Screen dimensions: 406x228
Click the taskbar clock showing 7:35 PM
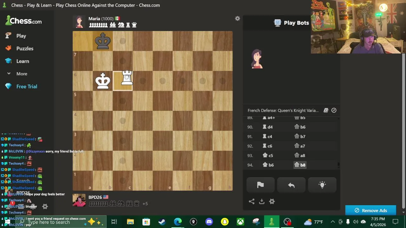[377, 222]
